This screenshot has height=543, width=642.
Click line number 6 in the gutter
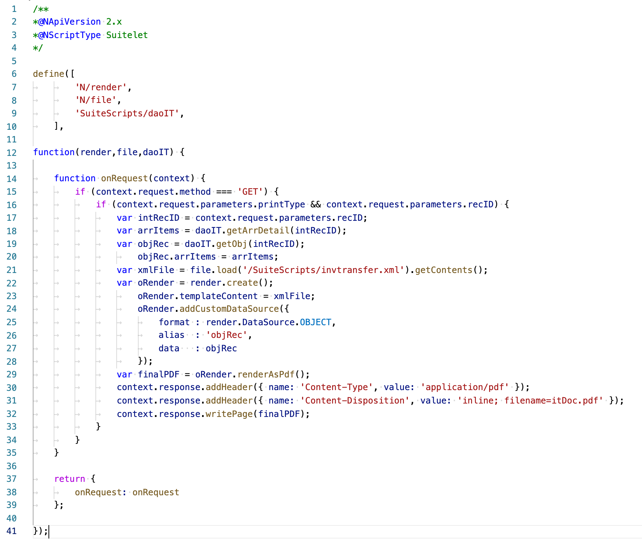coord(14,74)
